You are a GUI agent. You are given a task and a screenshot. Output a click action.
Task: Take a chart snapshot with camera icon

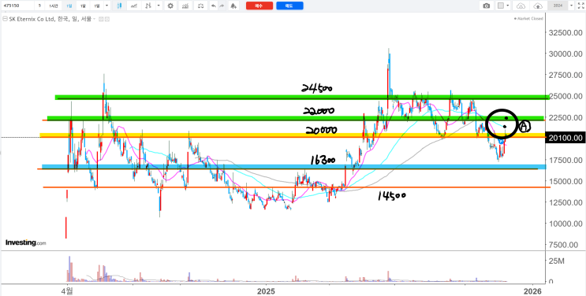tap(486, 6)
